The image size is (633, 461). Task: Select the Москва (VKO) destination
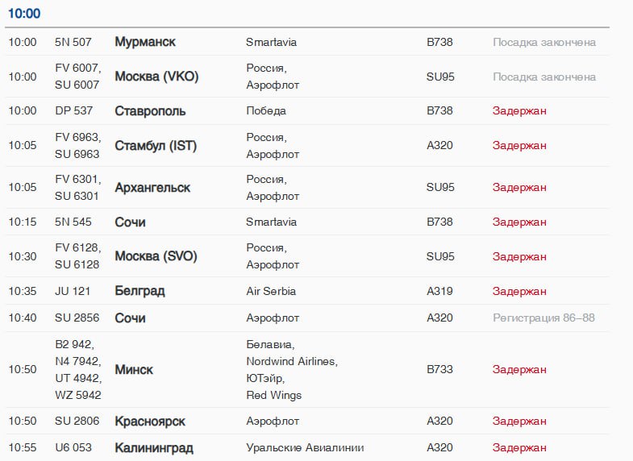click(156, 77)
